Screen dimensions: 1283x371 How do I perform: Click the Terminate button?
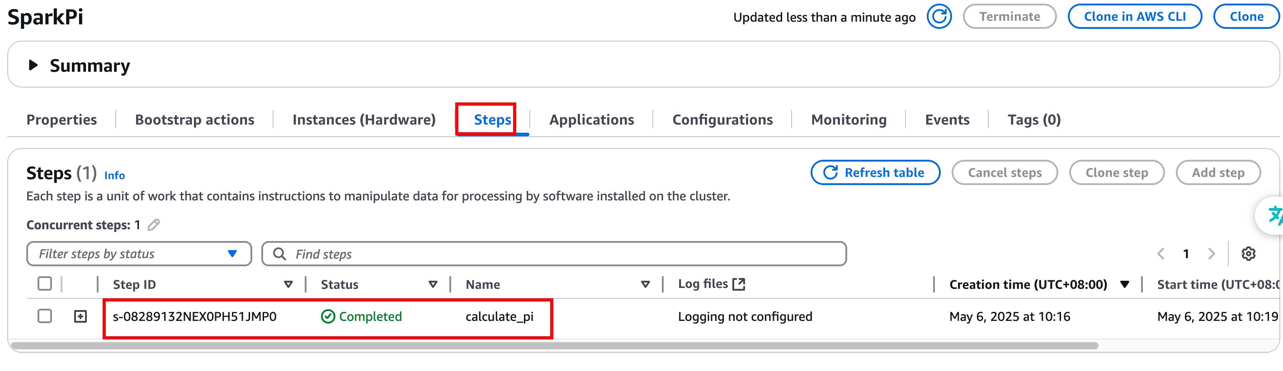click(x=1009, y=16)
